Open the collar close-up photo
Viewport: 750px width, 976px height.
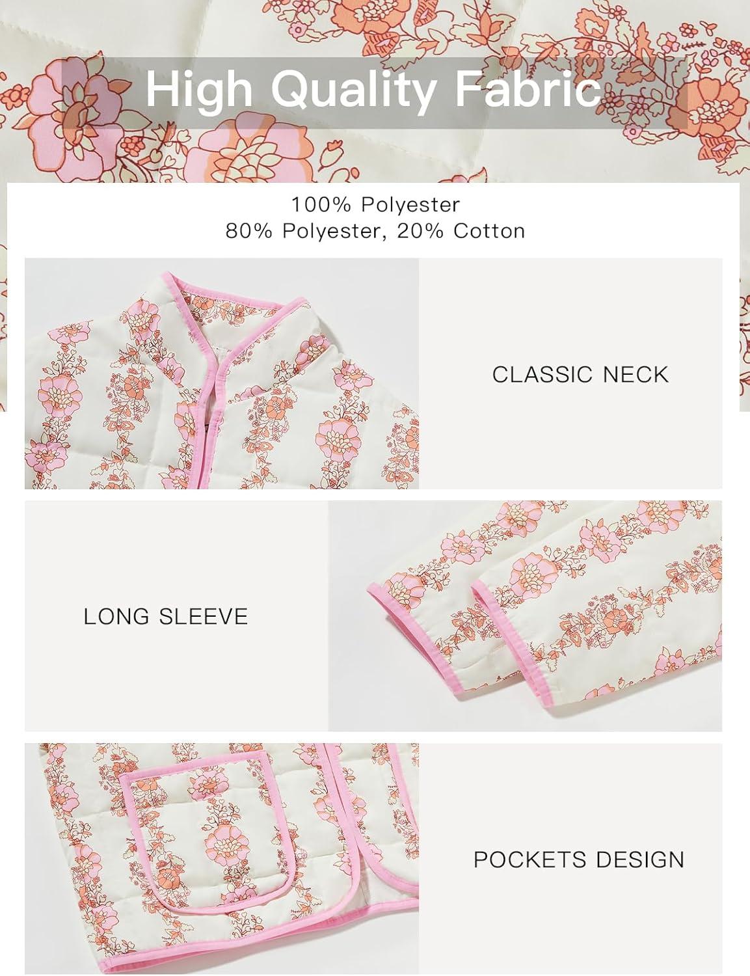click(x=222, y=373)
